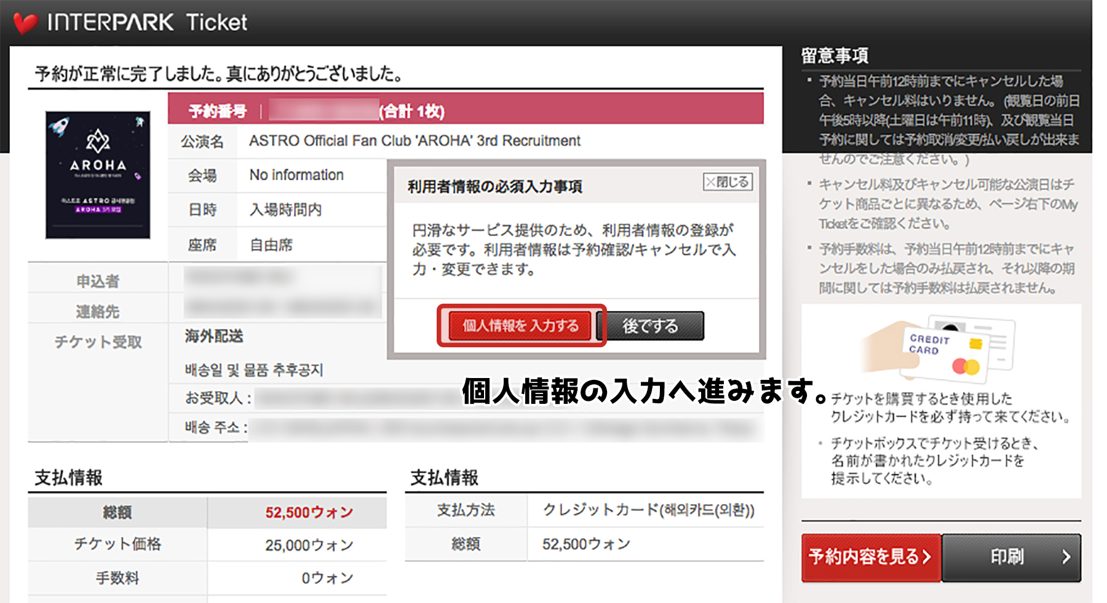
Task: Click the 入場時間内 date value
Action: pos(285,210)
